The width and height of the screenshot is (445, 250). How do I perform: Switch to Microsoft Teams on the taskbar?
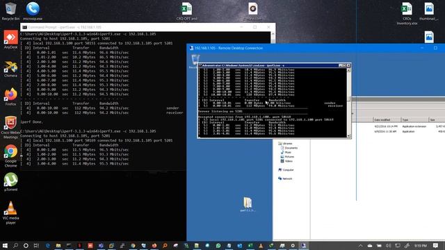pos(101,245)
